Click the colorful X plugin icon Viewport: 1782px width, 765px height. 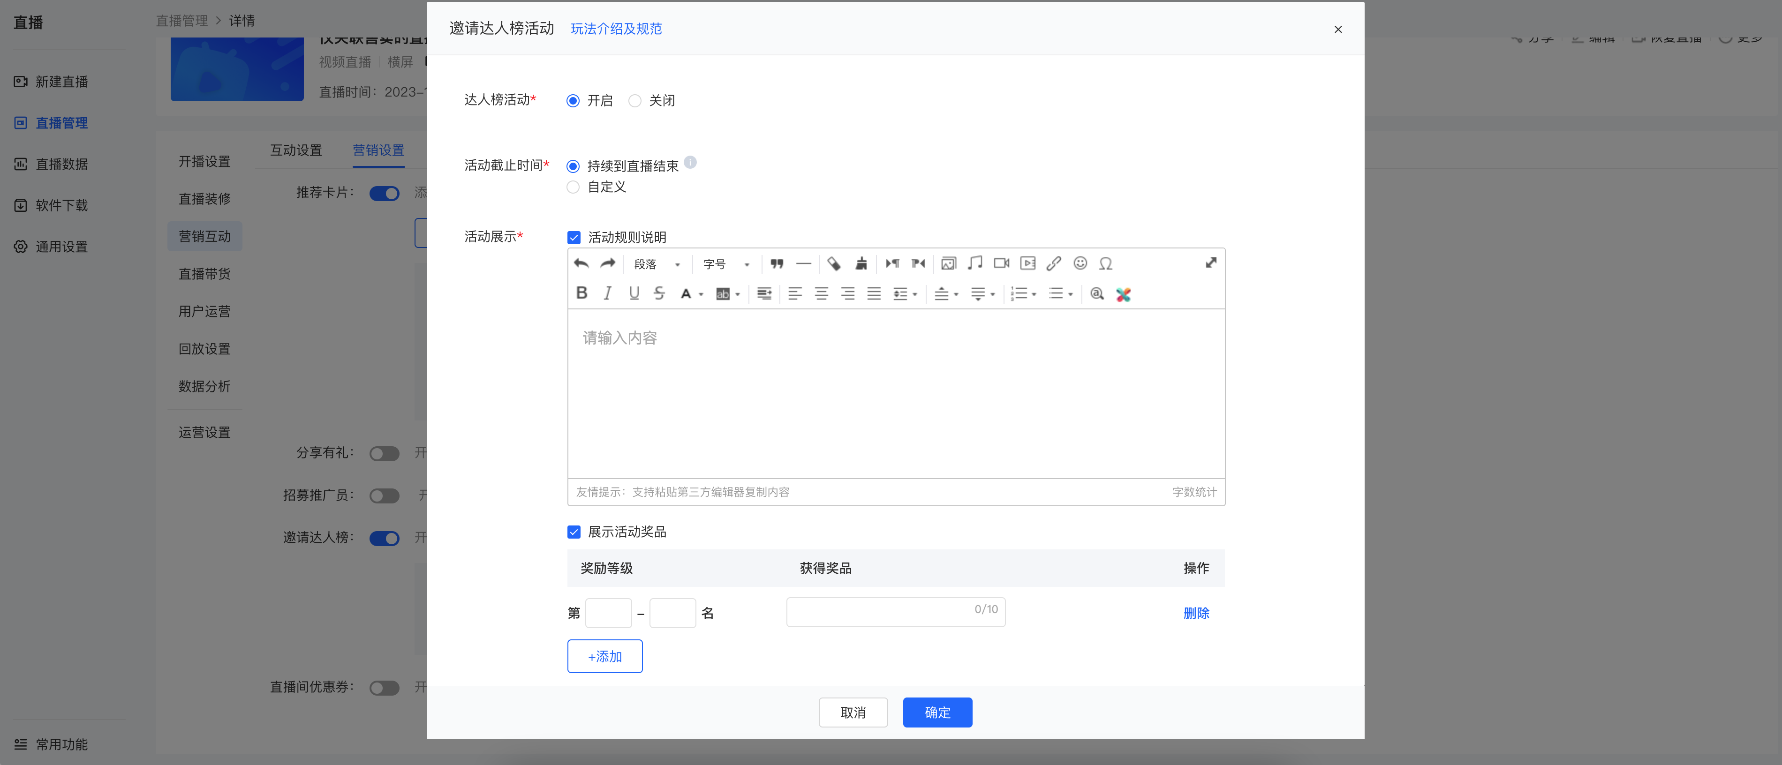[x=1123, y=295]
